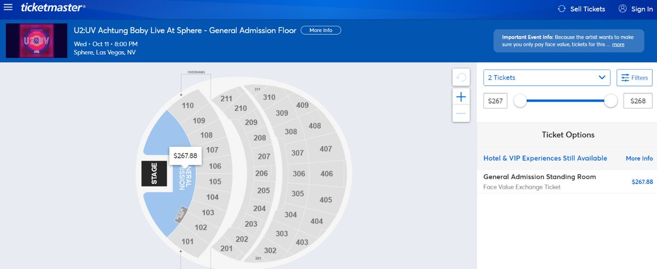Image resolution: width=657 pixels, height=269 pixels.
Task: Select section 405 on the map
Action: pyautogui.click(x=325, y=200)
